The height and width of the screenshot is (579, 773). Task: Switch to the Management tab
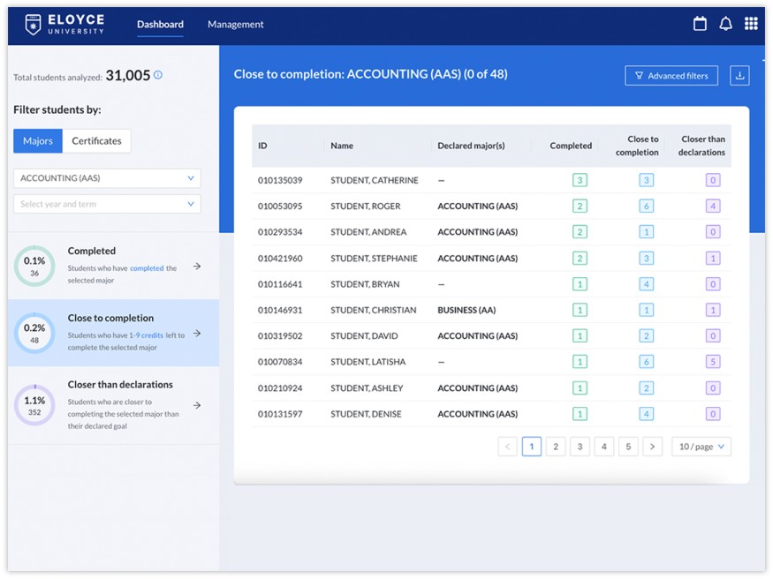point(236,25)
